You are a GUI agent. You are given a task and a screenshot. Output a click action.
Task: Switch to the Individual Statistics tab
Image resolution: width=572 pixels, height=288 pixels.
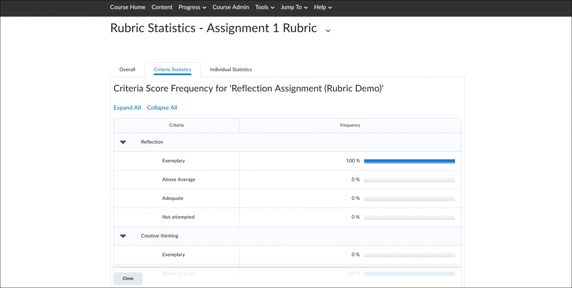pos(231,69)
